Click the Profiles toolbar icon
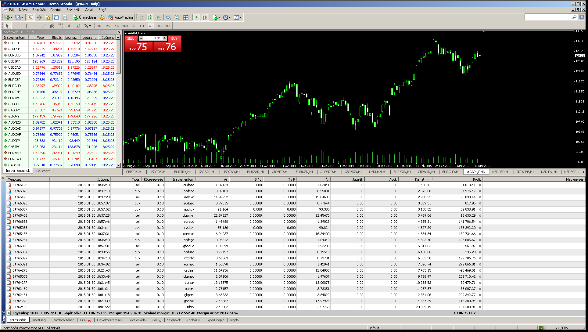 (x=18, y=17)
